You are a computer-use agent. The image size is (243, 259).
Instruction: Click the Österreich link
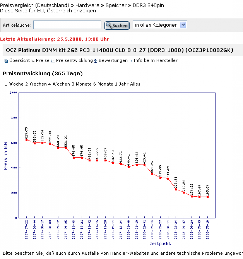pos(59,11)
